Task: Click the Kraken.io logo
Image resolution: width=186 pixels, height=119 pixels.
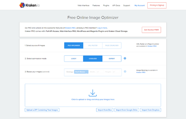Action: (x=30, y=5)
